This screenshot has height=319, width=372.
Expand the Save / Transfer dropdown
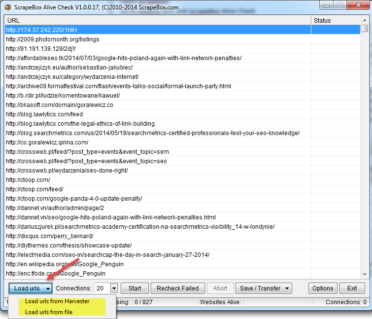(x=264, y=288)
